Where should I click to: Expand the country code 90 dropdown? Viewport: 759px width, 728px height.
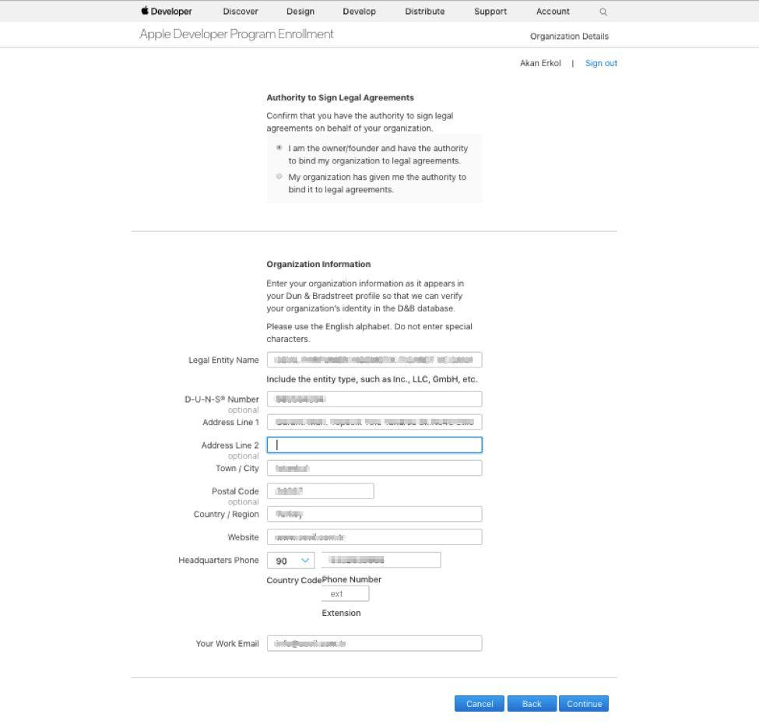coord(290,561)
